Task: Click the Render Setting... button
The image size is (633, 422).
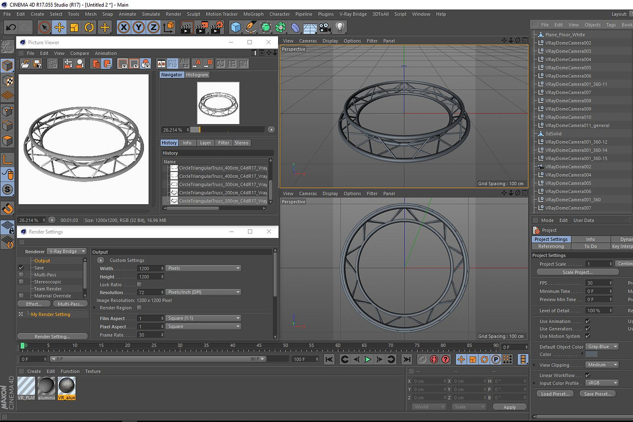Action: pyautogui.click(x=52, y=337)
